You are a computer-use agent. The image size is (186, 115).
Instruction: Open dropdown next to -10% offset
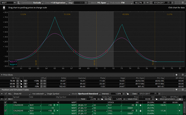[44, 86]
